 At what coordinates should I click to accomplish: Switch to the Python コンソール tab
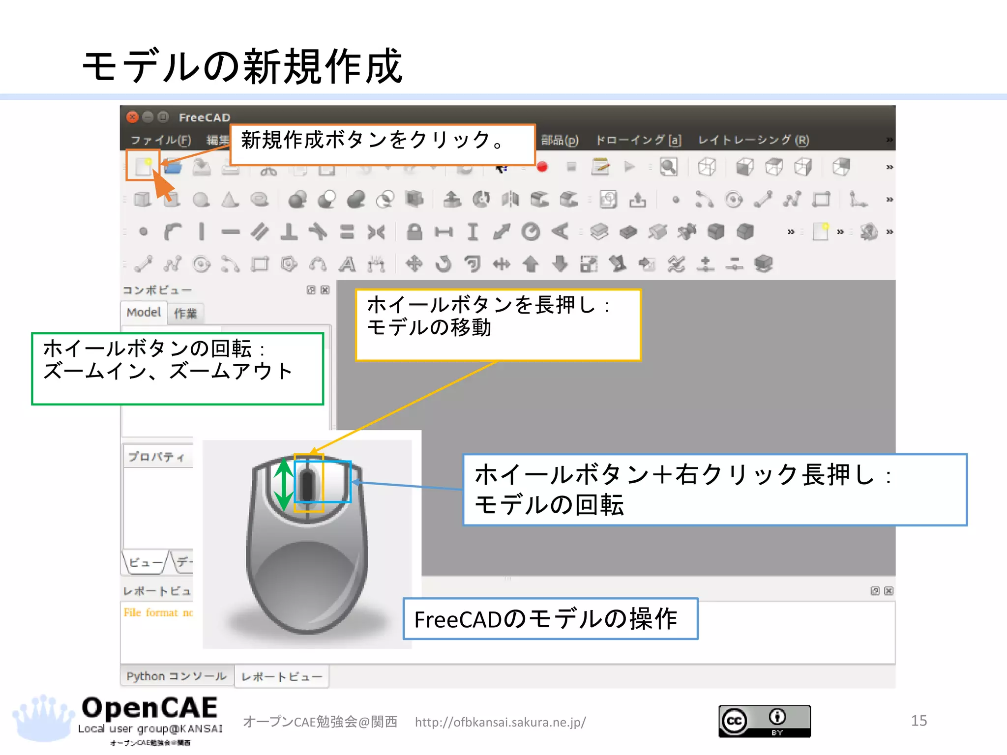tap(177, 676)
